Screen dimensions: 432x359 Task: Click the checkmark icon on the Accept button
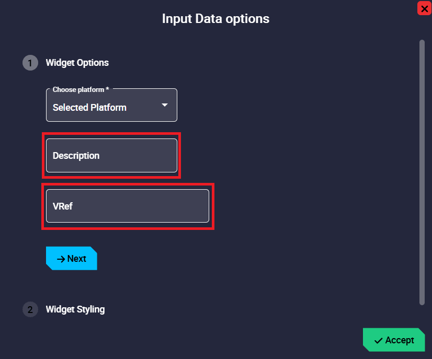pyautogui.click(x=379, y=341)
